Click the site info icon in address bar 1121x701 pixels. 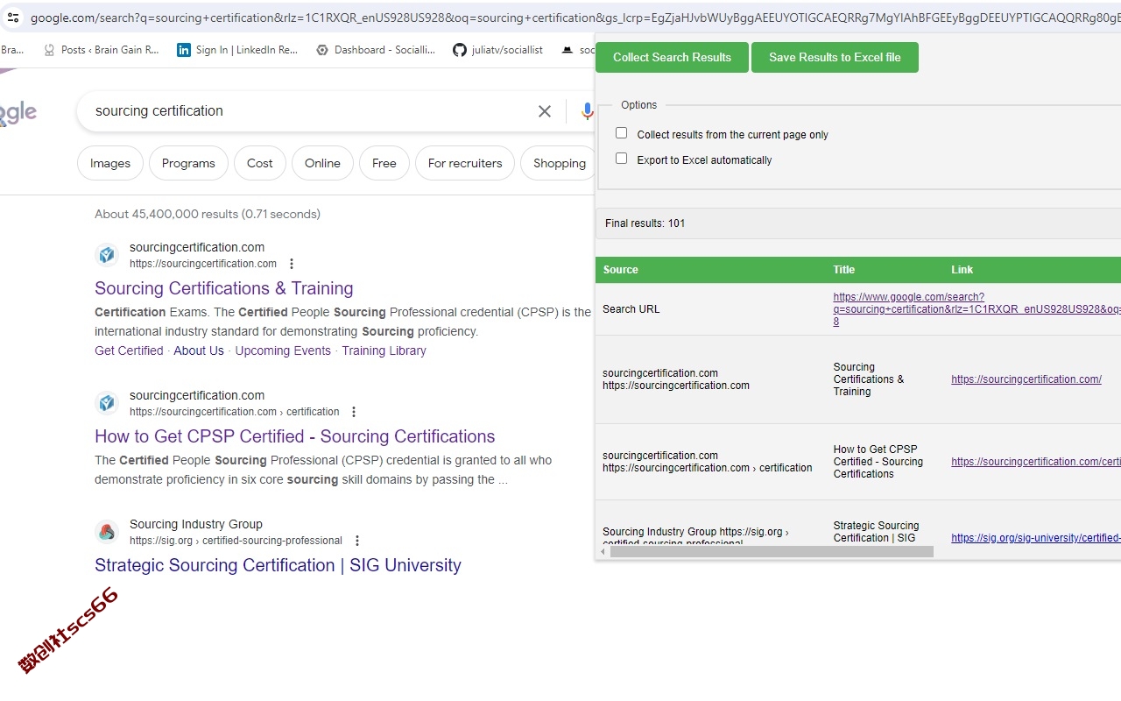[x=12, y=17]
